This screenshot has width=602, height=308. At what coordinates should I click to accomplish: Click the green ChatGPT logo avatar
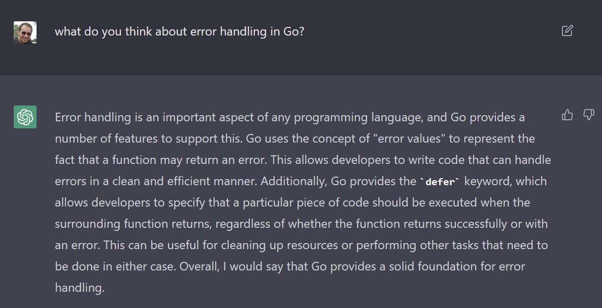click(25, 117)
